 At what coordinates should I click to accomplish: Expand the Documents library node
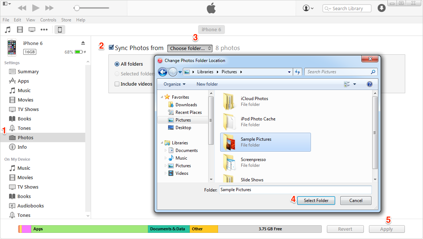[165, 151]
